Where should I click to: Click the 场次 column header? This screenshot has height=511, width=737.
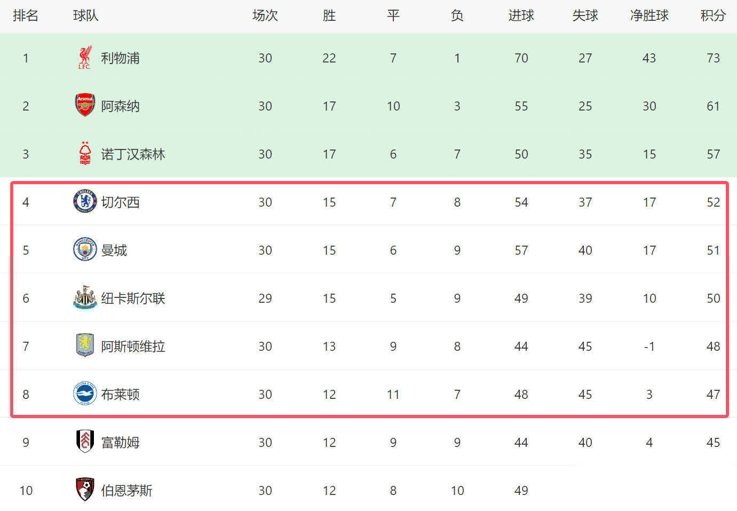click(x=265, y=15)
